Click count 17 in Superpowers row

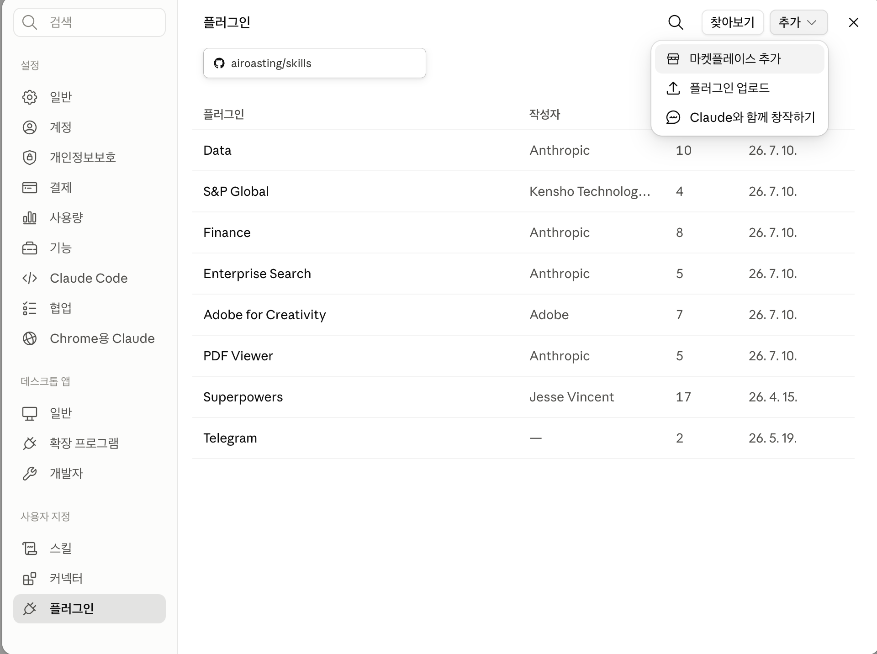click(x=683, y=397)
